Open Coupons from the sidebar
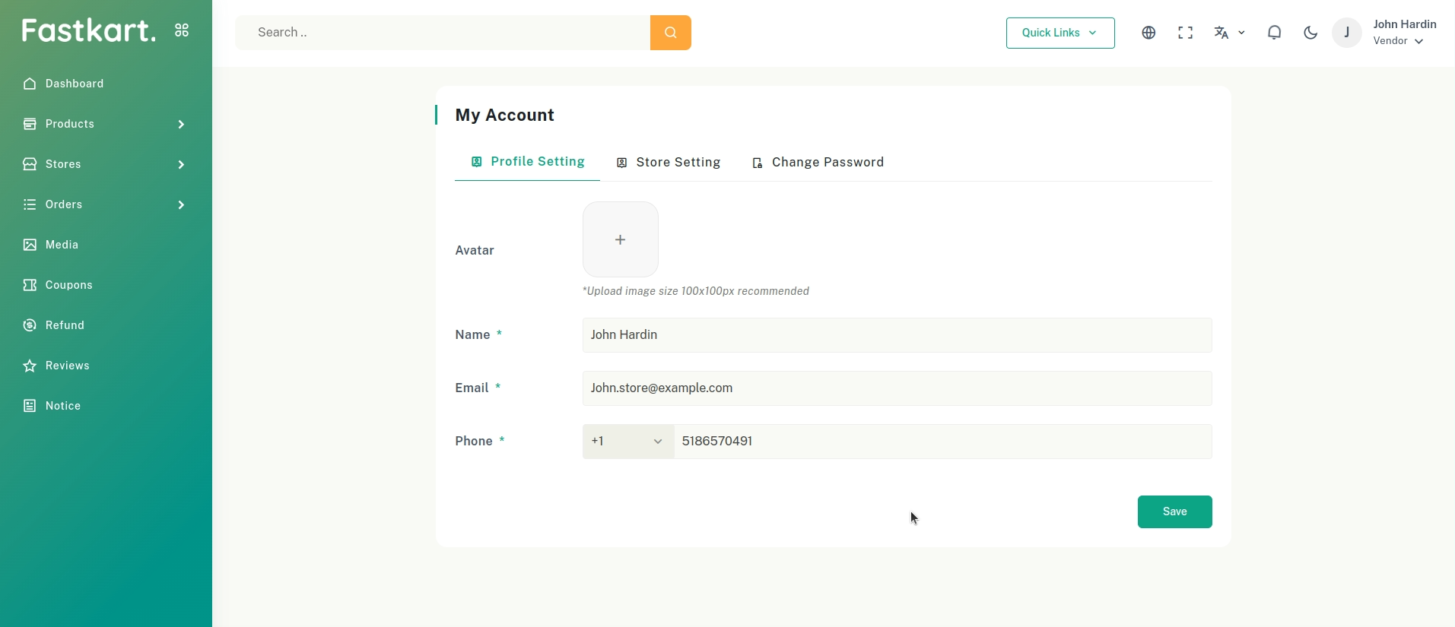This screenshot has width=1455, height=627. pyautogui.click(x=68, y=285)
